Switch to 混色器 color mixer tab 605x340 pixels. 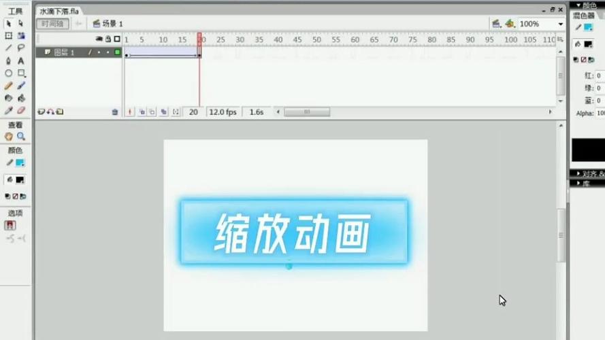pyautogui.click(x=584, y=16)
